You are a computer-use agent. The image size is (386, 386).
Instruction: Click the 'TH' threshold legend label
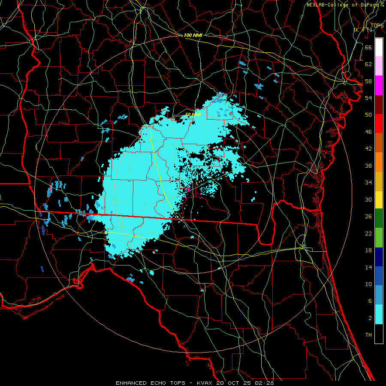[x=368, y=335]
